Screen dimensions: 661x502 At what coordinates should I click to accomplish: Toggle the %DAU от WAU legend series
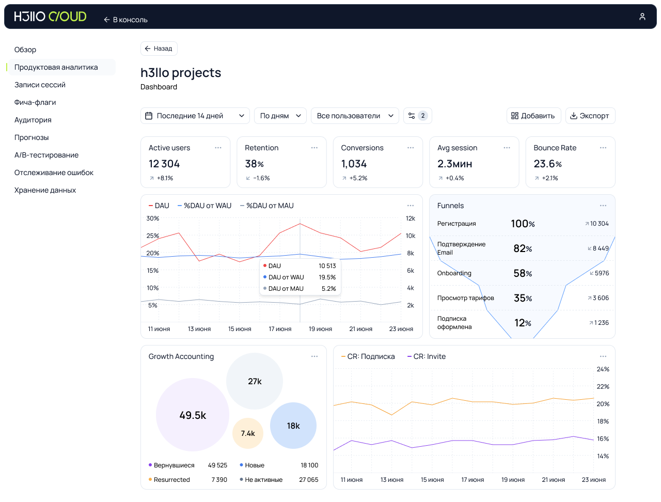(204, 206)
